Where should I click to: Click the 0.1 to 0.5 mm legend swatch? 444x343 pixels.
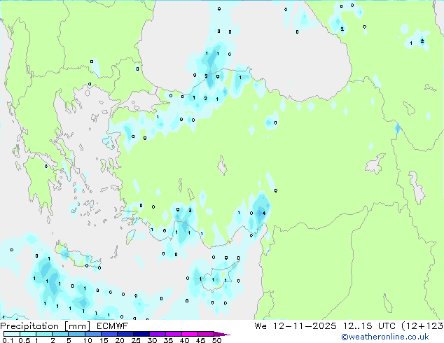(12, 334)
